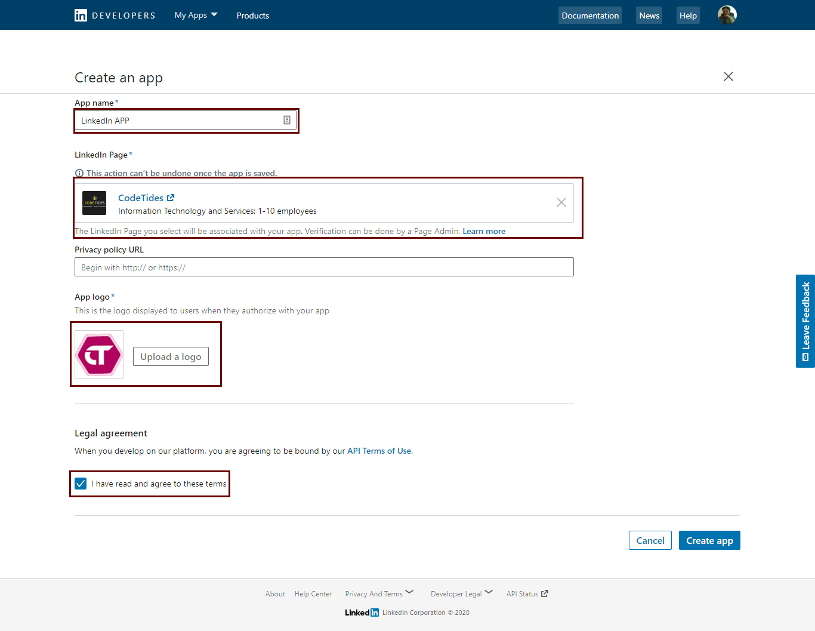815x631 pixels.
Task: Click the Upload a logo button
Action: coord(171,356)
